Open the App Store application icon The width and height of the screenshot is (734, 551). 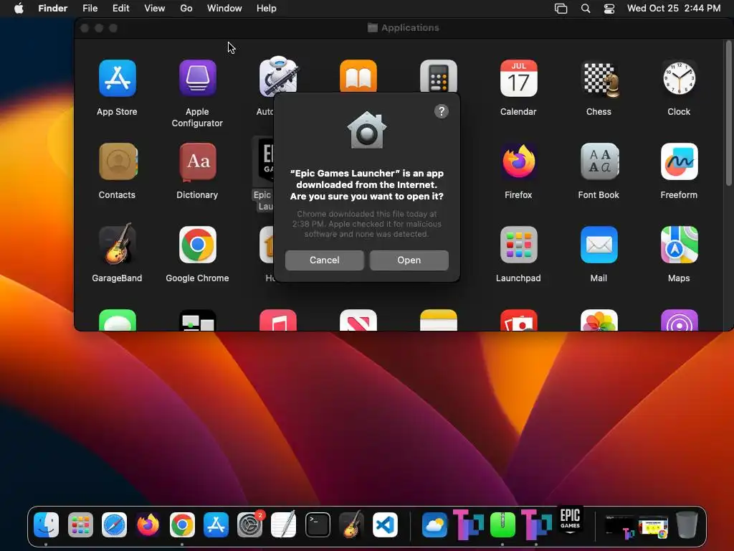click(117, 78)
